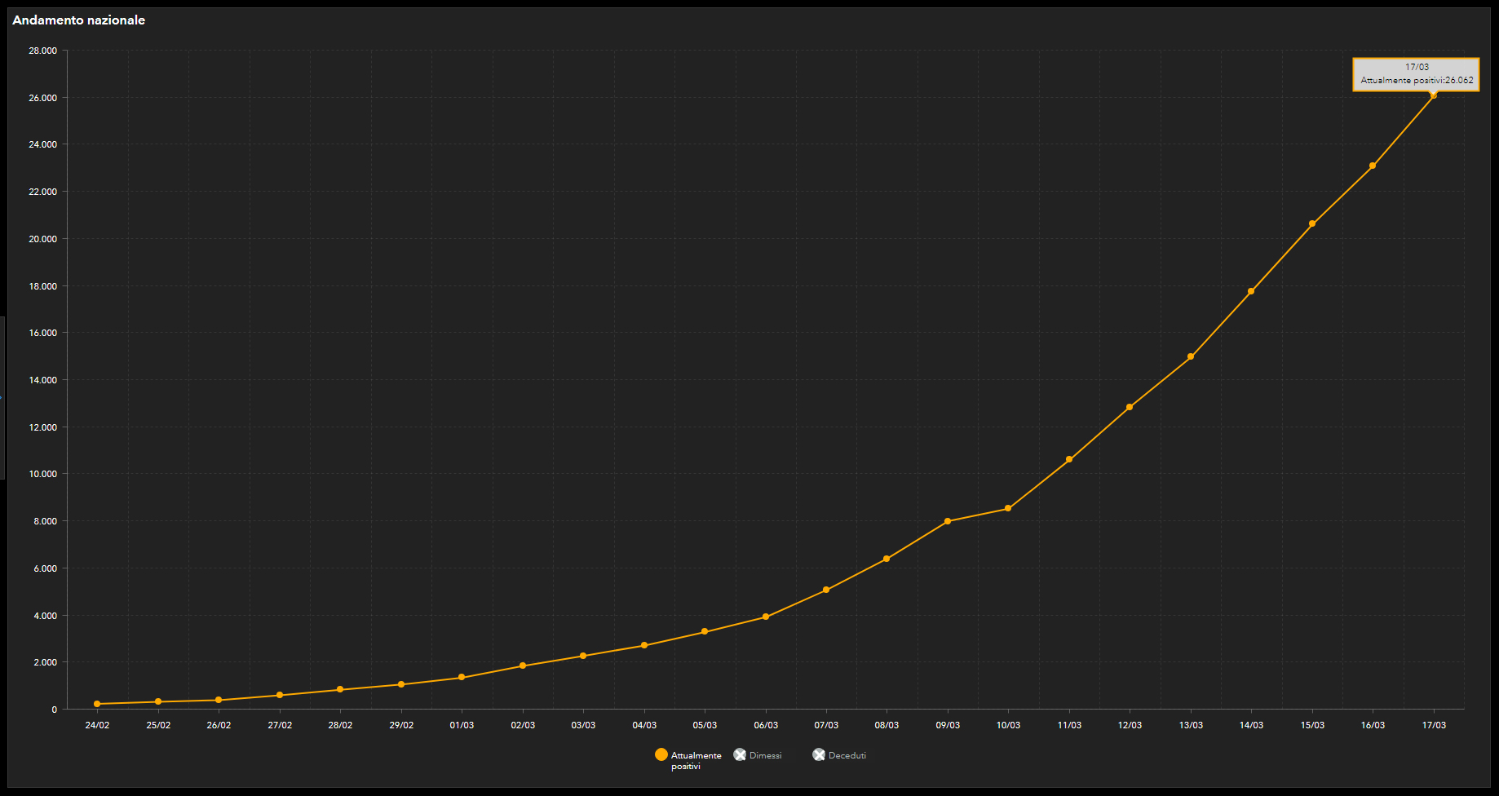Click the 10.000 value on y-axis
This screenshot has height=796, width=1499.
coord(42,474)
